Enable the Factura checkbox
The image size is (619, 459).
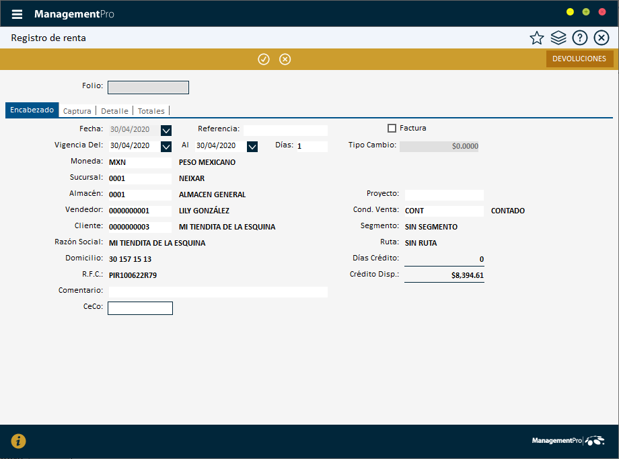[392, 128]
